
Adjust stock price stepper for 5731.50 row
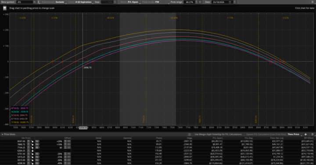point(29,154)
